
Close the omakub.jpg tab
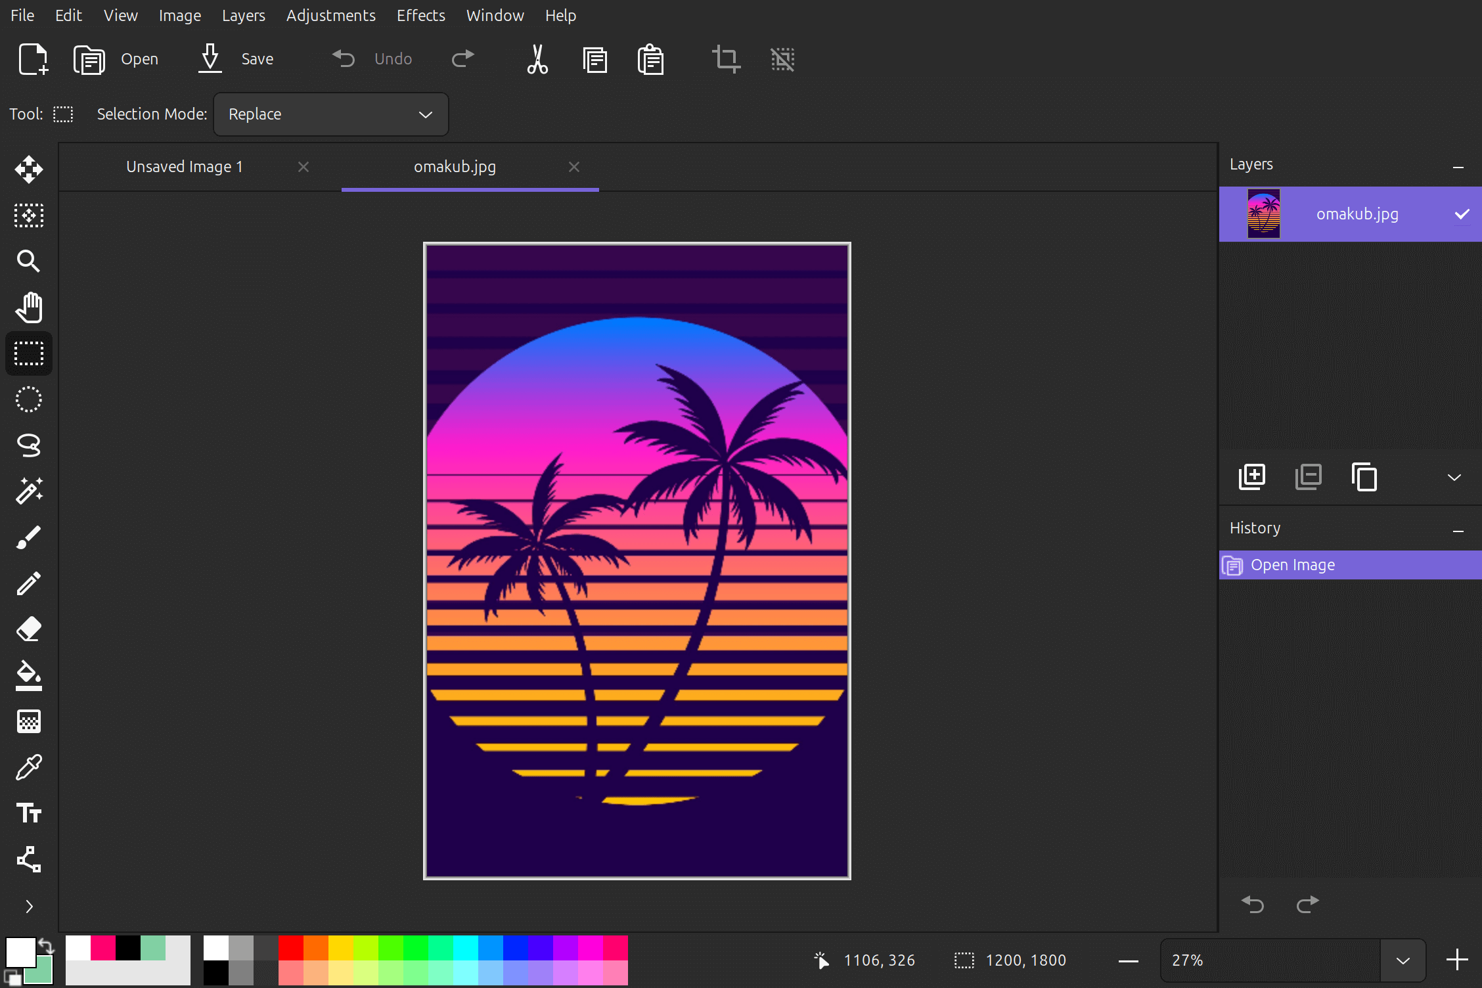point(574,167)
